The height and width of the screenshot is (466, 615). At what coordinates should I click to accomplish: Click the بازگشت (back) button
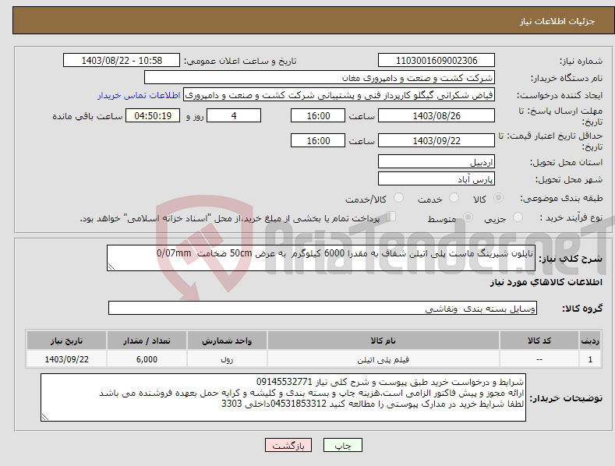point(288,445)
